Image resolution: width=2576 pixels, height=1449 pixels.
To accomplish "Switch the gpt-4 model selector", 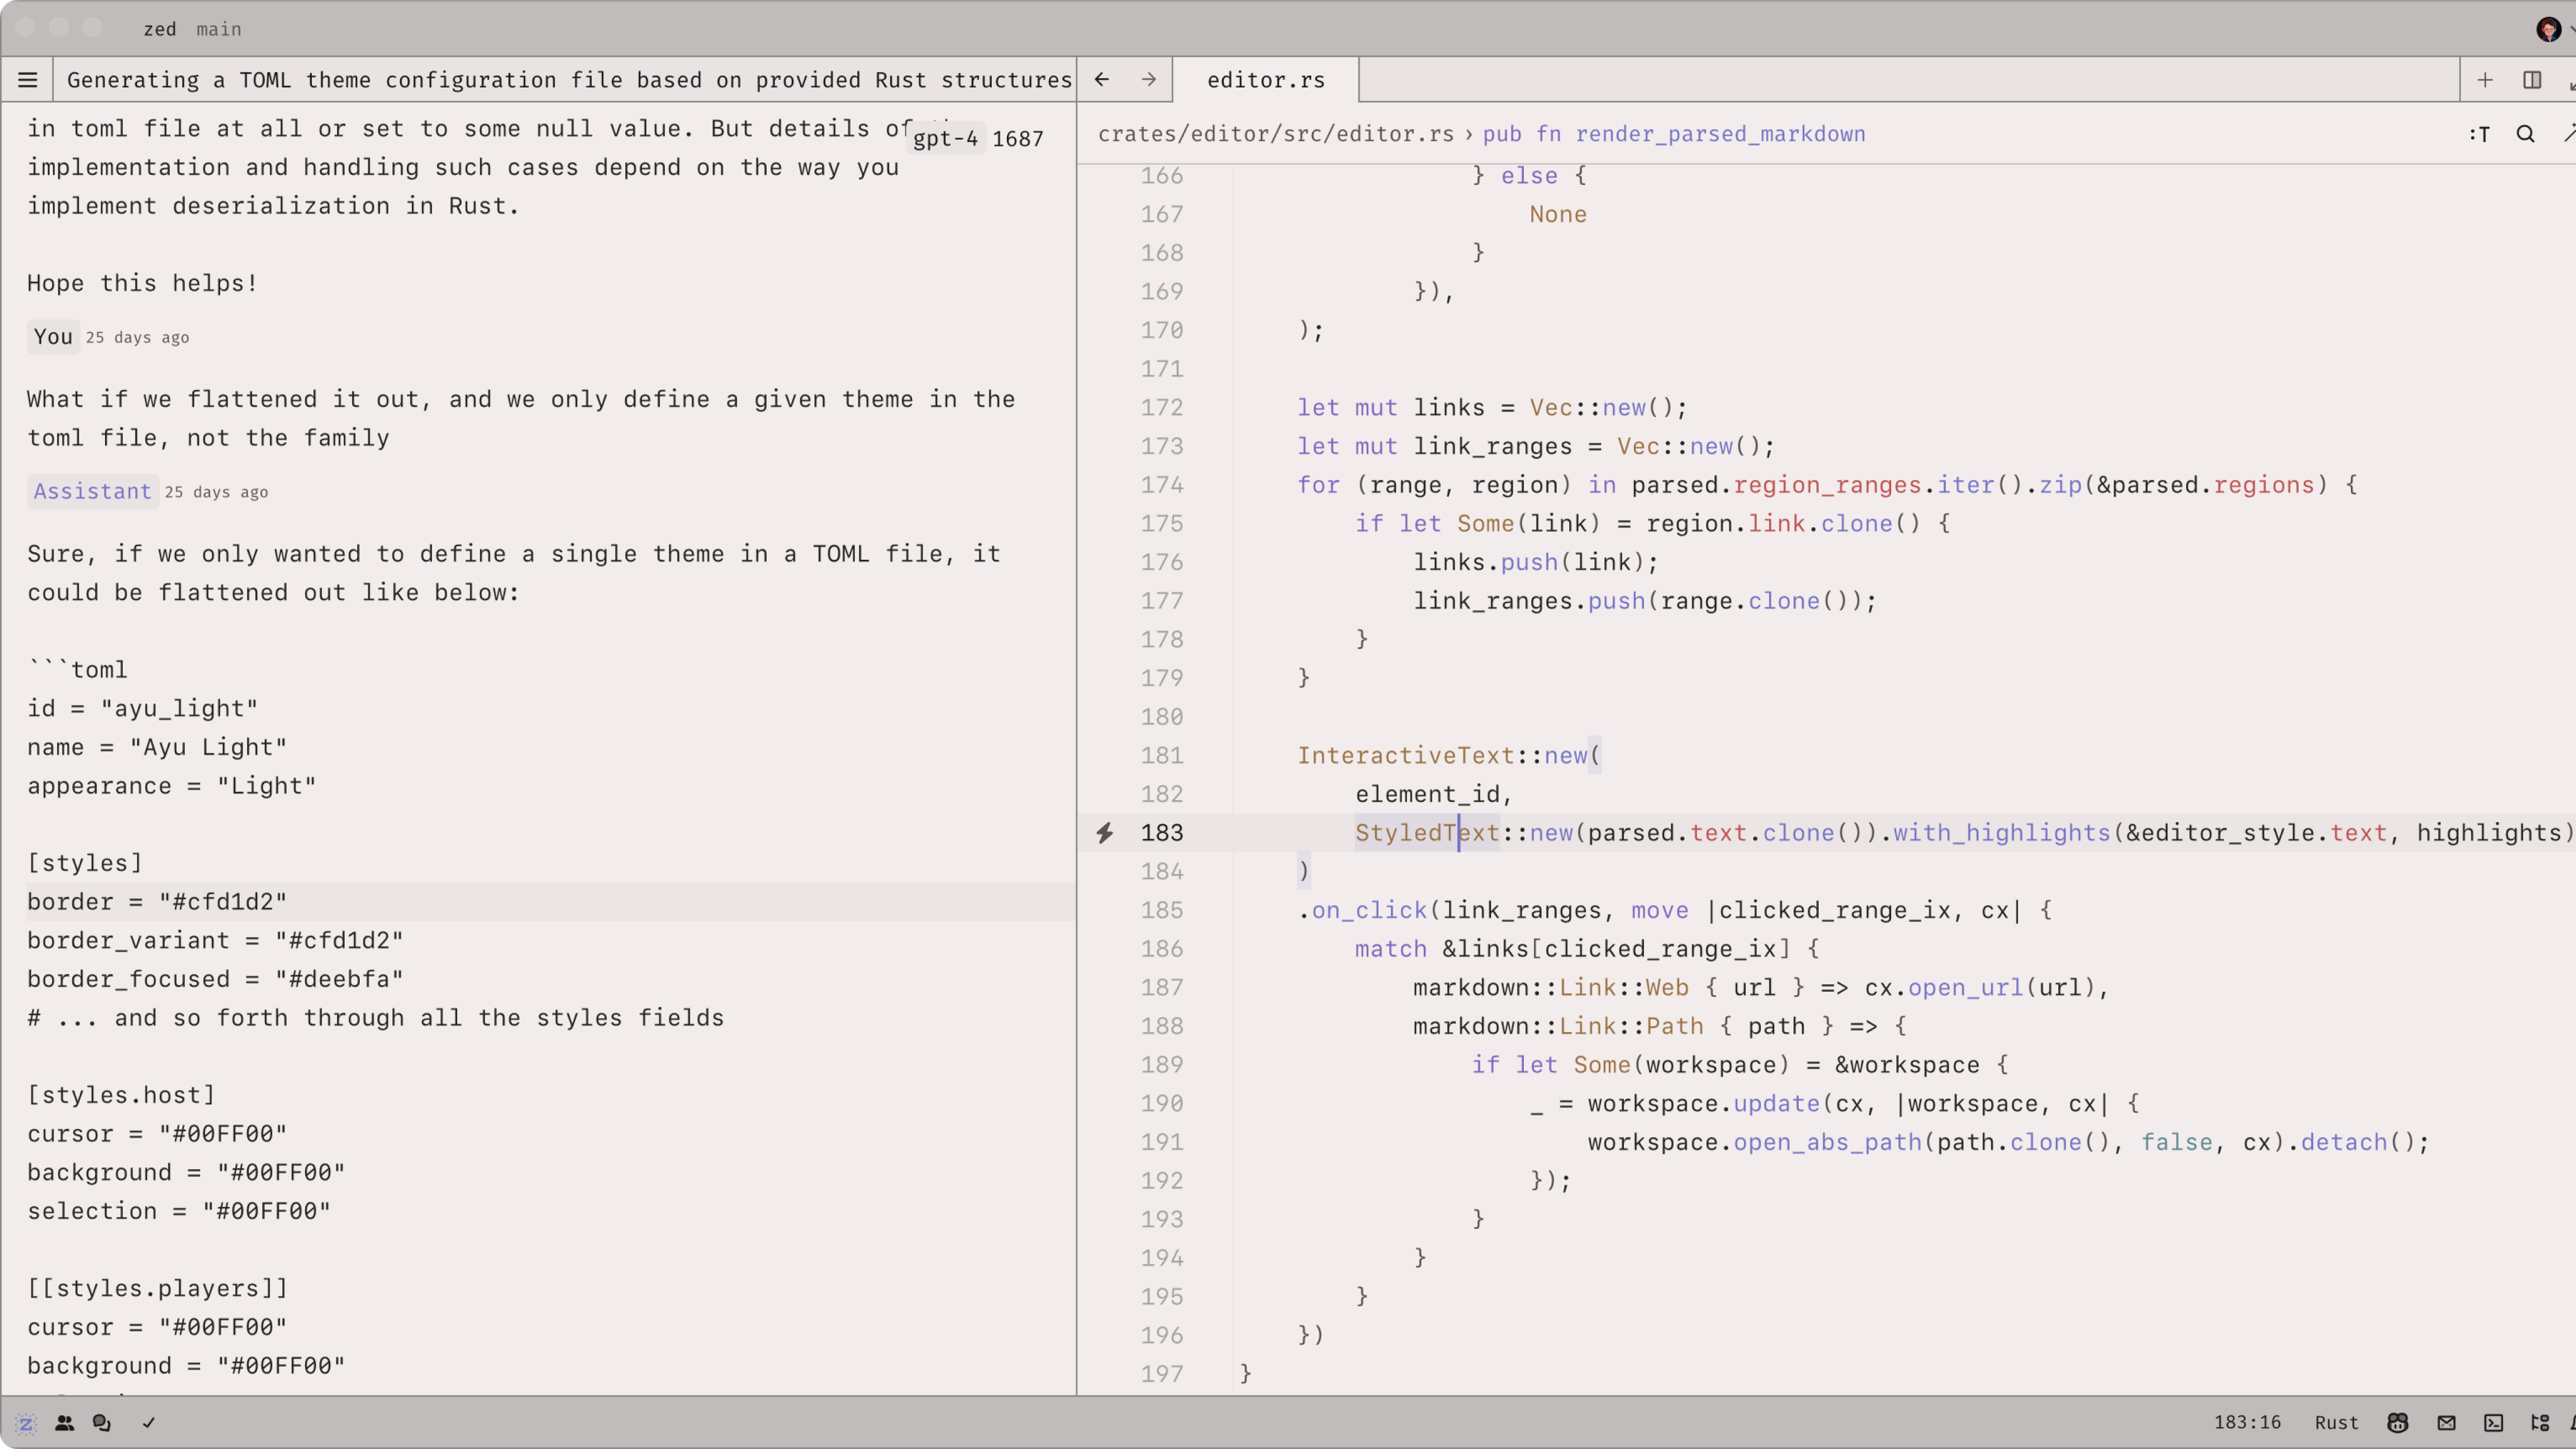I will coord(945,139).
